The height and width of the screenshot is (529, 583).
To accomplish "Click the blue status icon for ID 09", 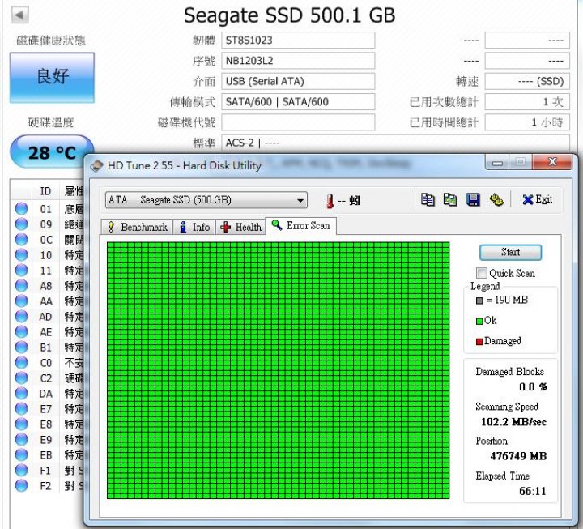I will (x=22, y=224).
